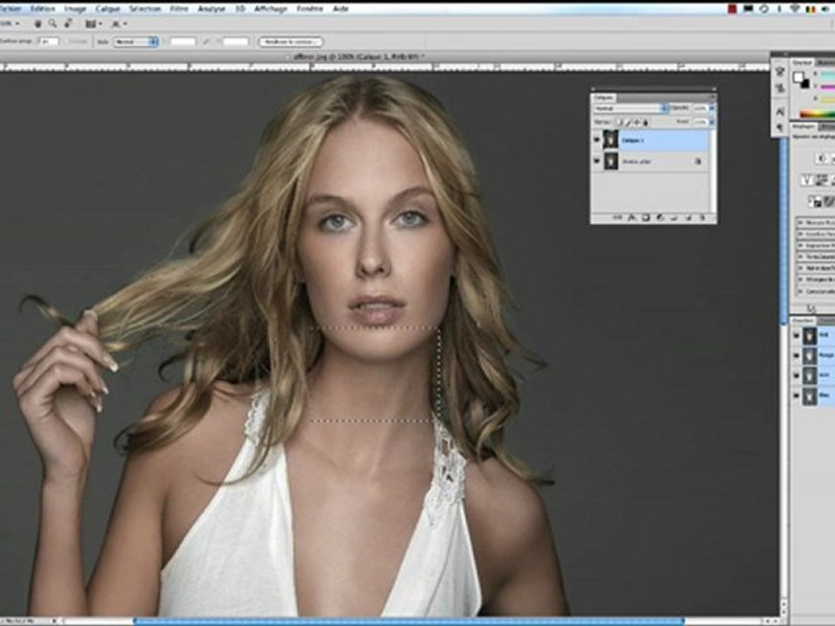This screenshot has height=626, width=835.
Task: Open the Affichage menu
Action: pos(271,9)
